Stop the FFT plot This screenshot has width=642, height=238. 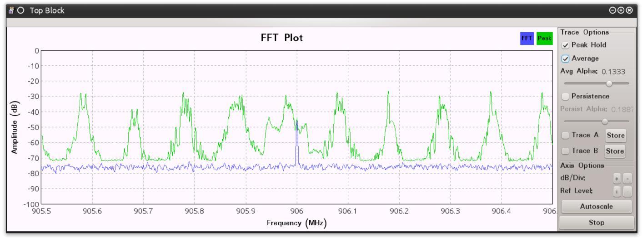pos(596,223)
